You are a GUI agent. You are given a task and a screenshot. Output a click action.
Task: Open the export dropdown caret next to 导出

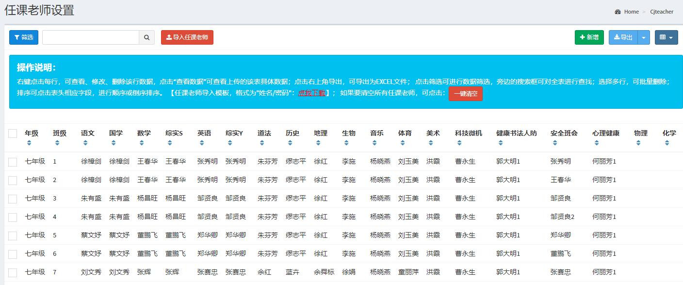click(x=644, y=37)
